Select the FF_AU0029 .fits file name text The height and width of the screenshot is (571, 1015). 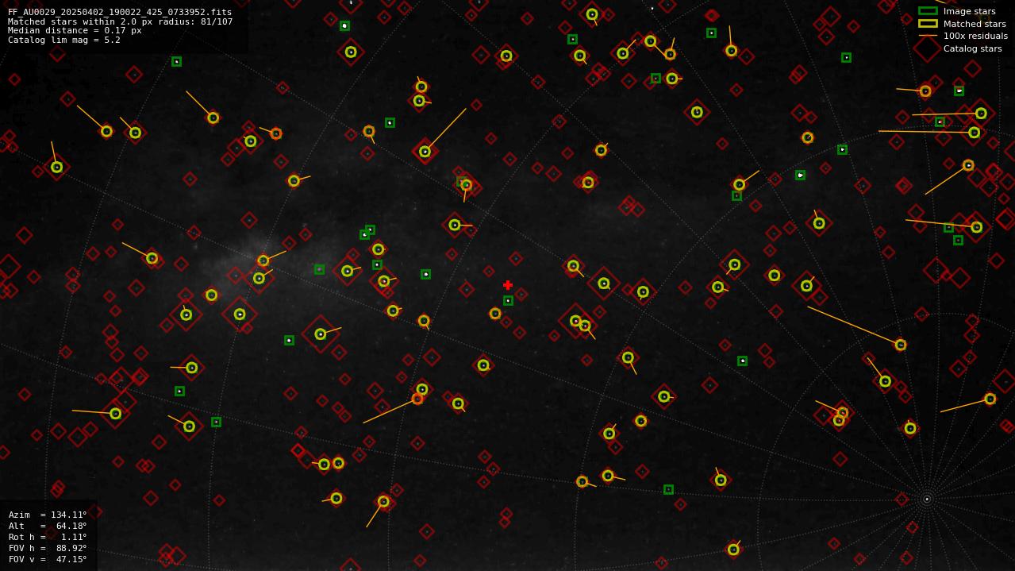(x=120, y=13)
